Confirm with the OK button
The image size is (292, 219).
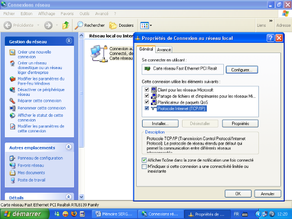click(x=238, y=194)
